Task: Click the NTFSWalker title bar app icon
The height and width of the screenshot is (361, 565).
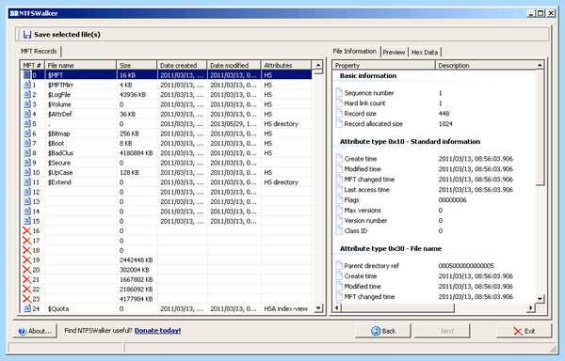Action: click(x=14, y=13)
